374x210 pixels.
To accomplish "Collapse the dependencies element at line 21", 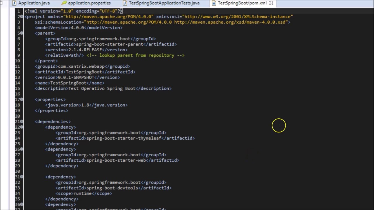I will (x=22, y=122).
